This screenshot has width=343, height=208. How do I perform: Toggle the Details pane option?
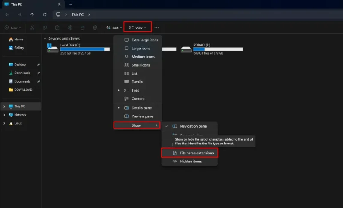click(138, 108)
